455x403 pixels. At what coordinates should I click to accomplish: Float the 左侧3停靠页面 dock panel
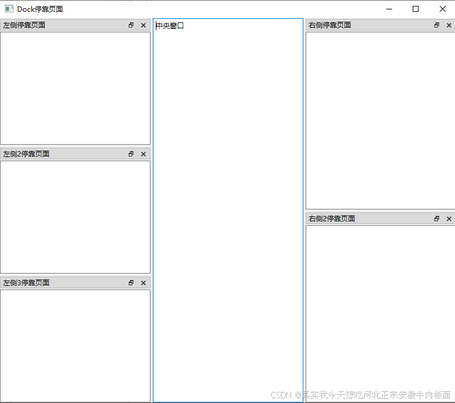pyautogui.click(x=131, y=283)
